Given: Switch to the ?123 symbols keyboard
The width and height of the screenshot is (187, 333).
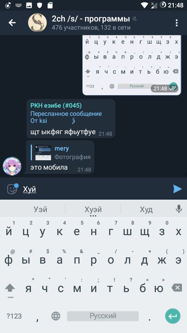Looking at the screenshot, I should (14, 316).
